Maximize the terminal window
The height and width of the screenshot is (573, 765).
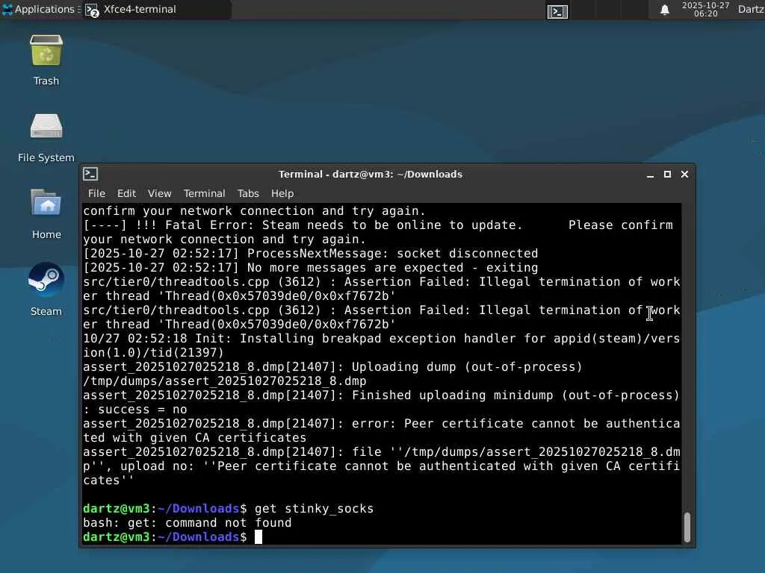pos(667,174)
